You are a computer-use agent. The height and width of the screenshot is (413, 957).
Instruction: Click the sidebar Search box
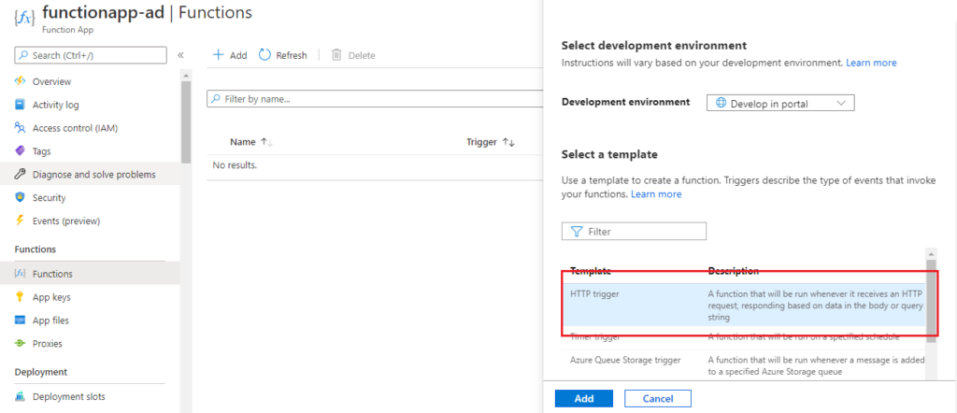[x=91, y=55]
